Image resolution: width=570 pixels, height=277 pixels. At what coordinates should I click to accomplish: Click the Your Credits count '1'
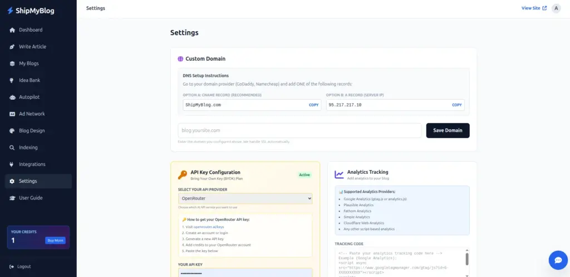pos(13,241)
